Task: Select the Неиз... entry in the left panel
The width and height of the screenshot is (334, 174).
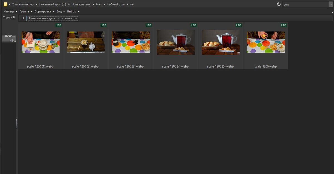Action: [x=9, y=38]
